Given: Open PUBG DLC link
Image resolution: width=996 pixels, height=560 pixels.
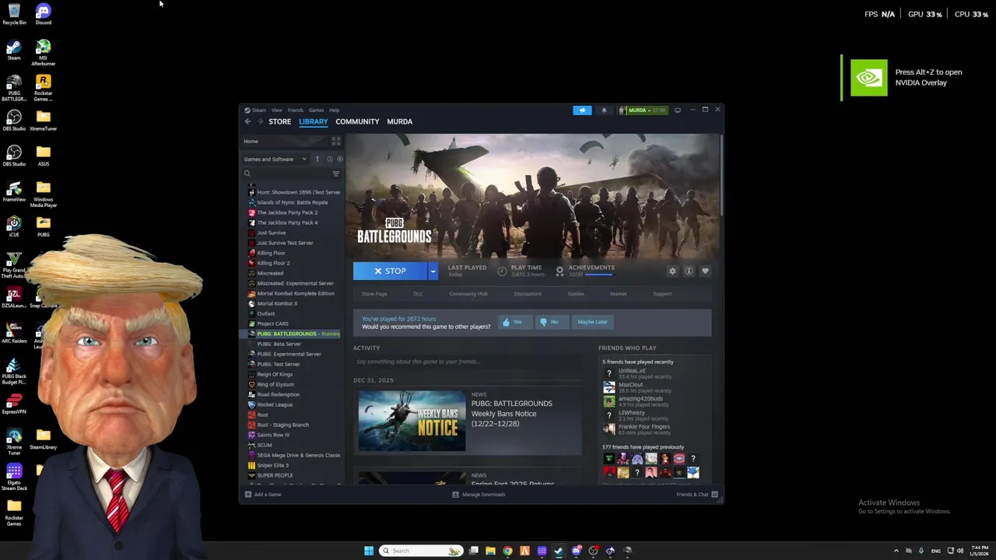Looking at the screenshot, I should click(418, 294).
